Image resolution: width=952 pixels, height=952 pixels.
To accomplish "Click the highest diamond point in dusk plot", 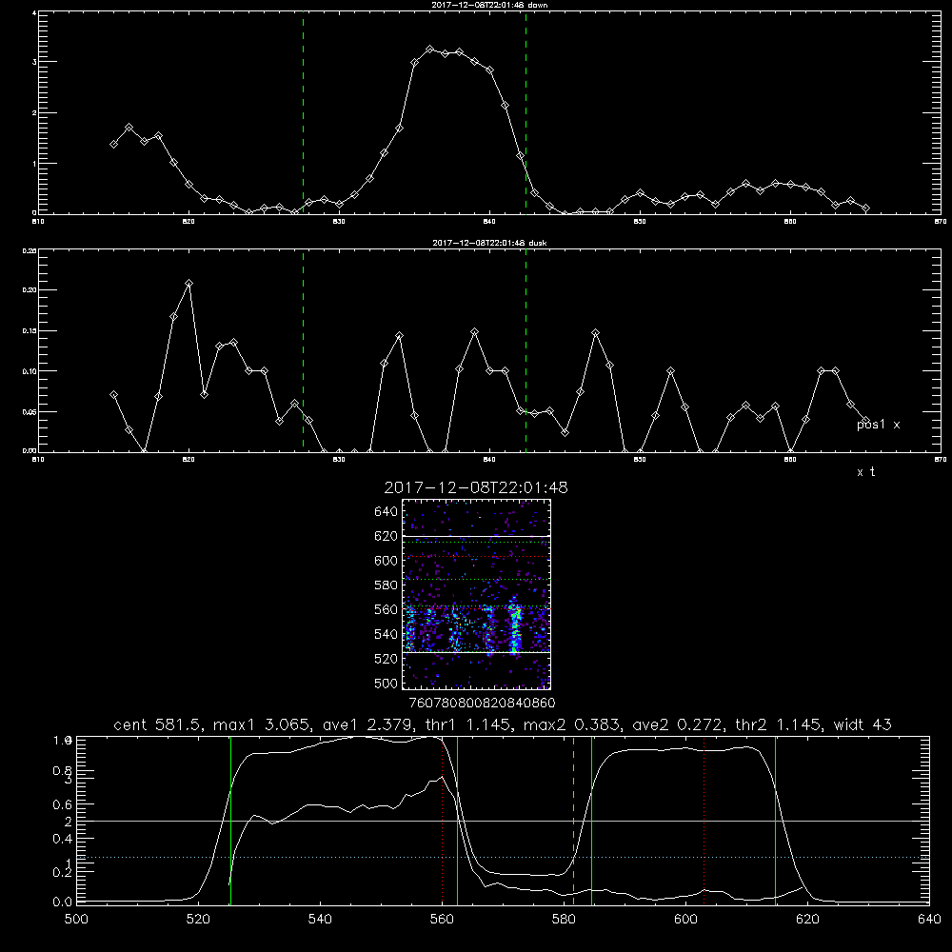I will (x=188, y=284).
